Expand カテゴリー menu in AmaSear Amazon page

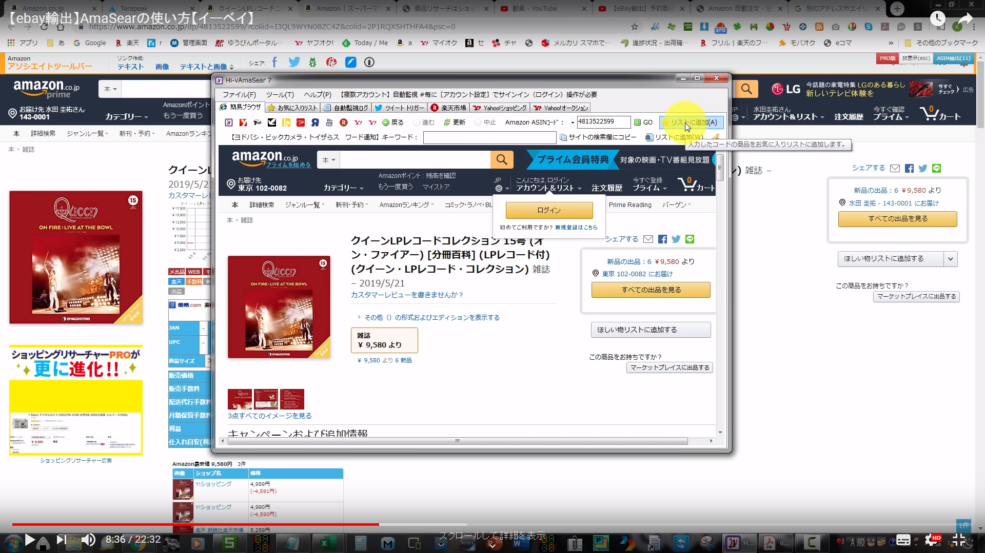coord(343,188)
